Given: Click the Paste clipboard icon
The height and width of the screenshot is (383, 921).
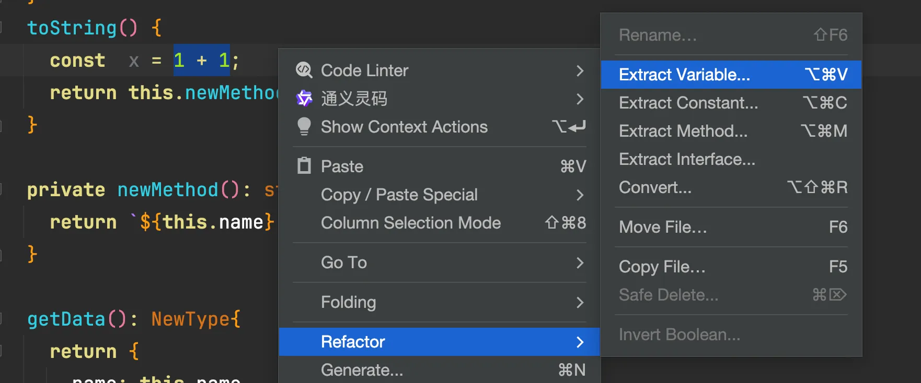Looking at the screenshot, I should click(x=304, y=166).
